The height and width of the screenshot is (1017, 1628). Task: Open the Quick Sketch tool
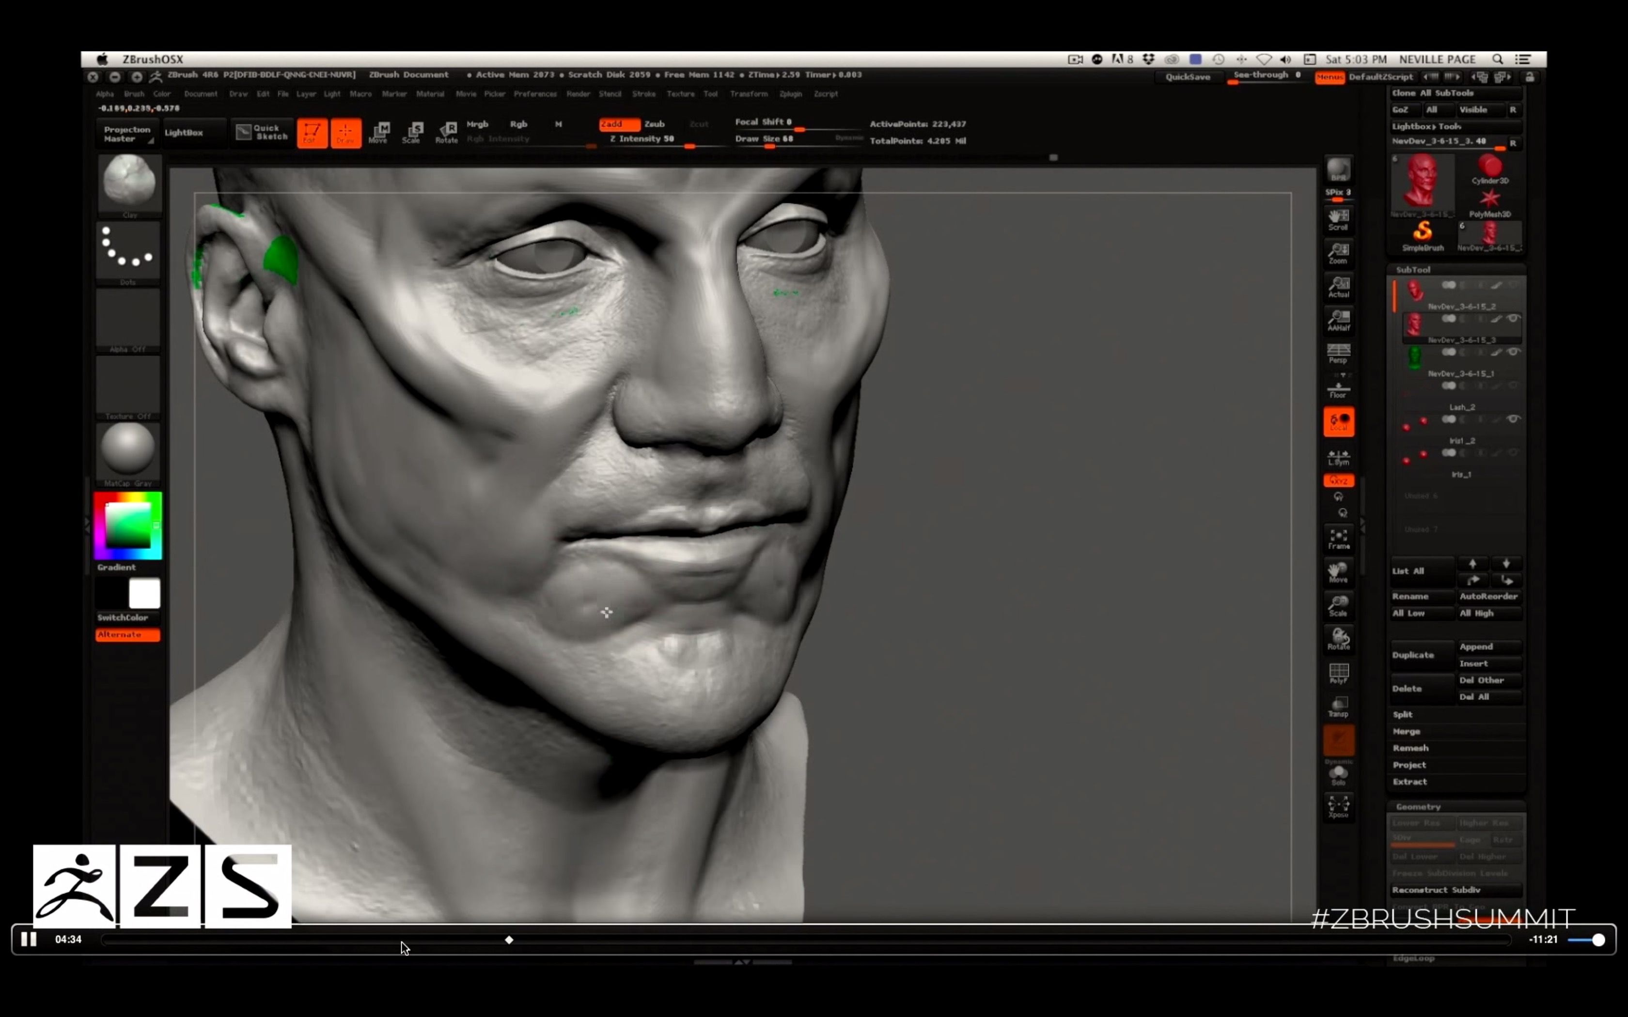261,133
